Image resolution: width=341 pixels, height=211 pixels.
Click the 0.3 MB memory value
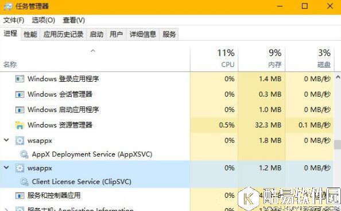pyautogui.click(x=270, y=94)
